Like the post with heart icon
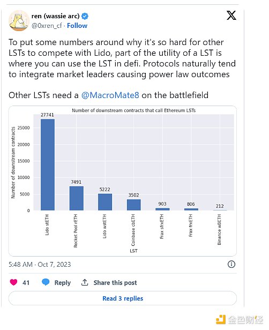 click(13, 282)
